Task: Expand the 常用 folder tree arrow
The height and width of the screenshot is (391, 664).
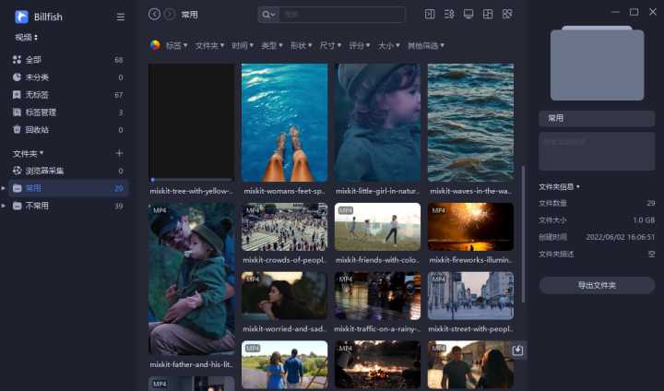Action: 4,188
